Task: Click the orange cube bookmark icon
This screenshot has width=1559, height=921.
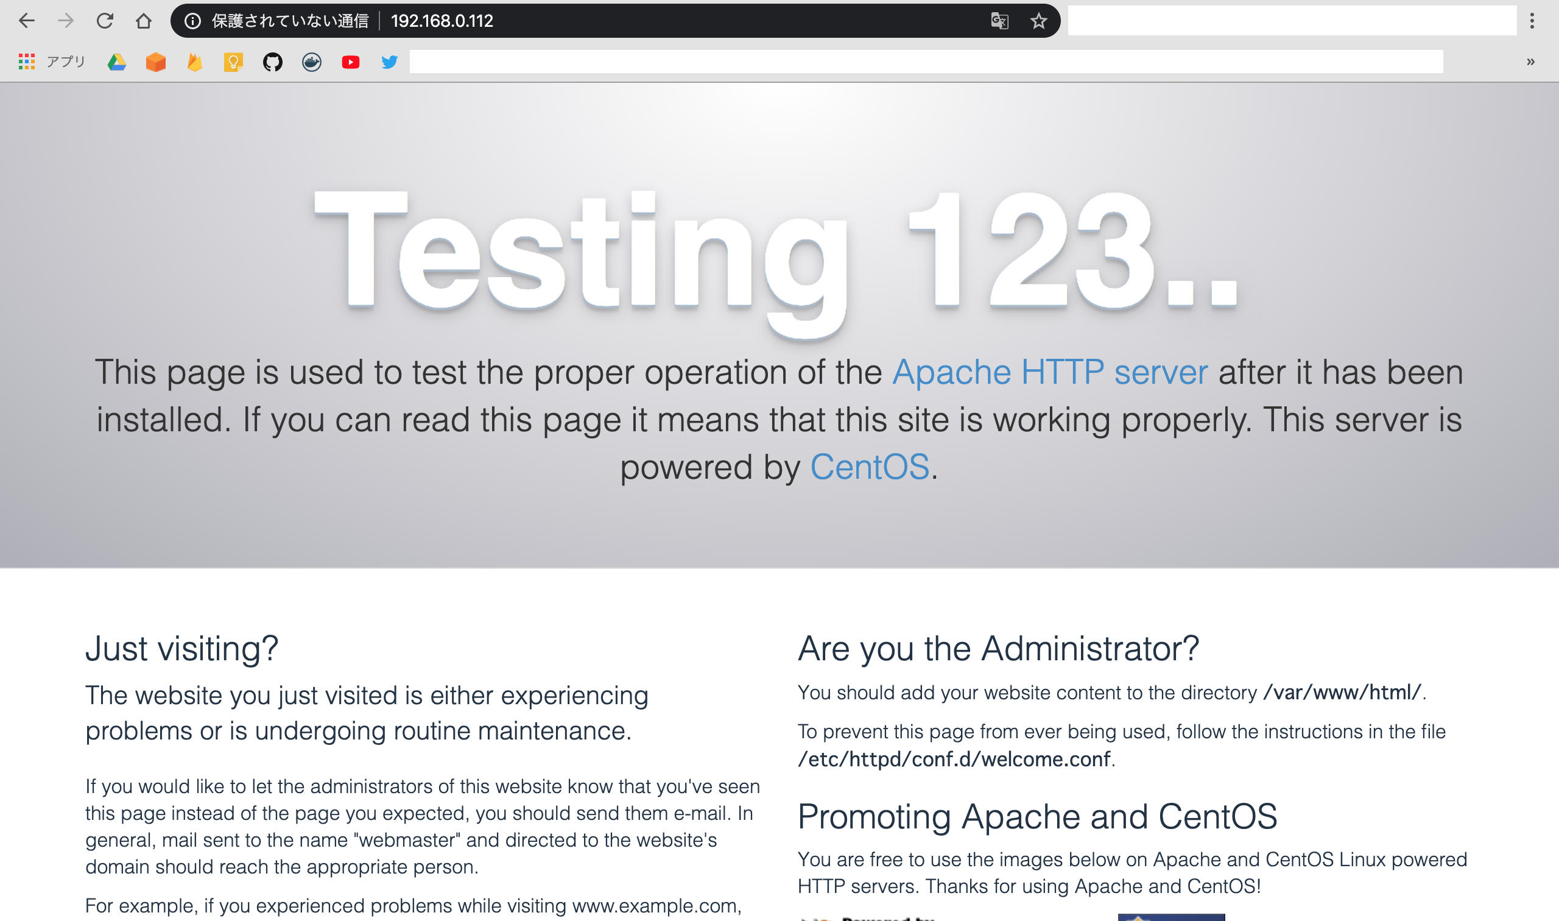Action: coord(156,62)
